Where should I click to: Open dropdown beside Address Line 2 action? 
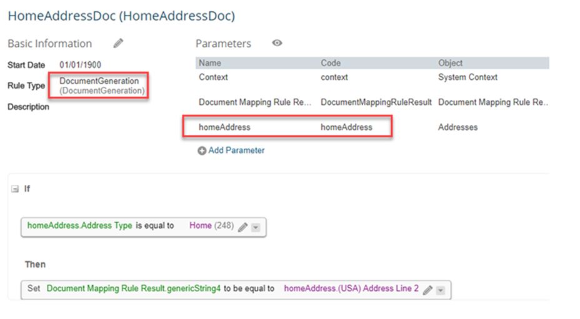point(441,290)
